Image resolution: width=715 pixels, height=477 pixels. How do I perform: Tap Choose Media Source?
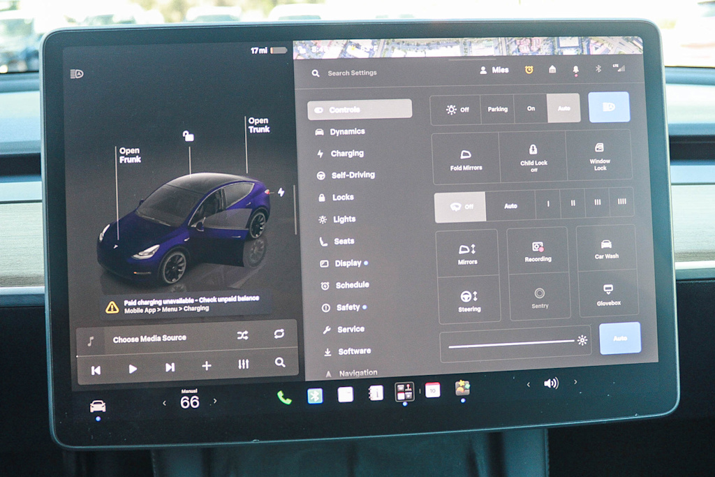coord(149,339)
